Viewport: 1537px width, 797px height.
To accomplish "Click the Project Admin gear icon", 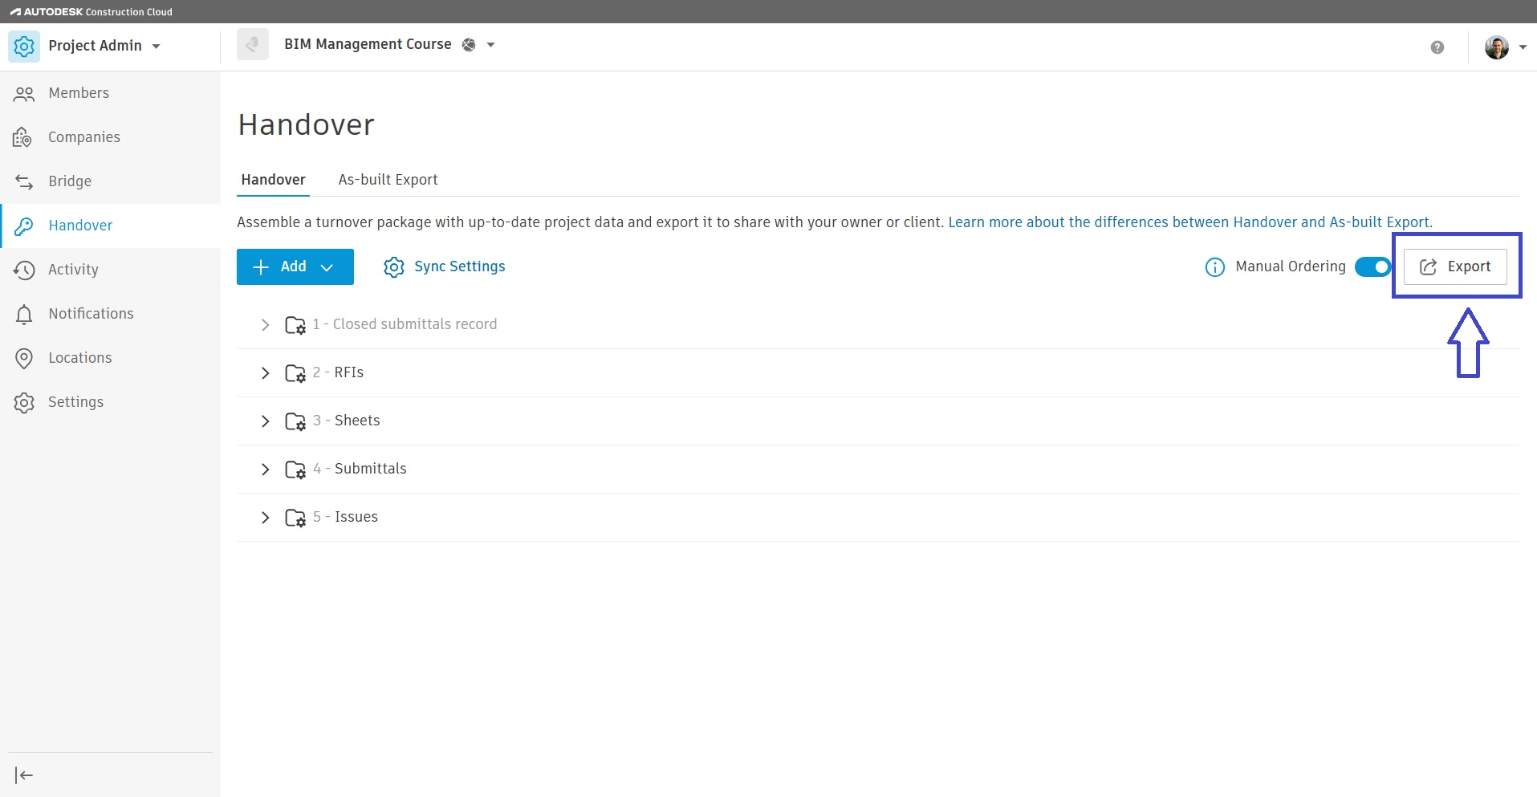I will [24, 47].
